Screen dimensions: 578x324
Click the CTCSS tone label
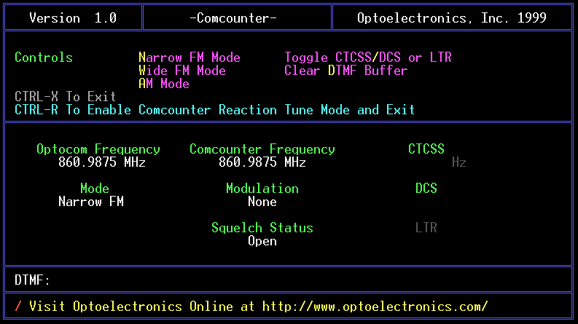pyautogui.click(x=426, y=149)
